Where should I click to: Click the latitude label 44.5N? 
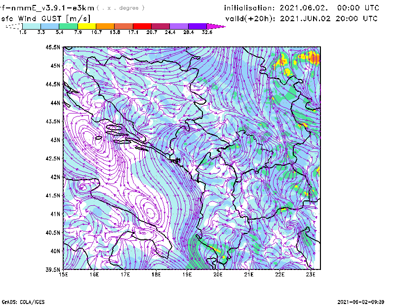[53, 84]
